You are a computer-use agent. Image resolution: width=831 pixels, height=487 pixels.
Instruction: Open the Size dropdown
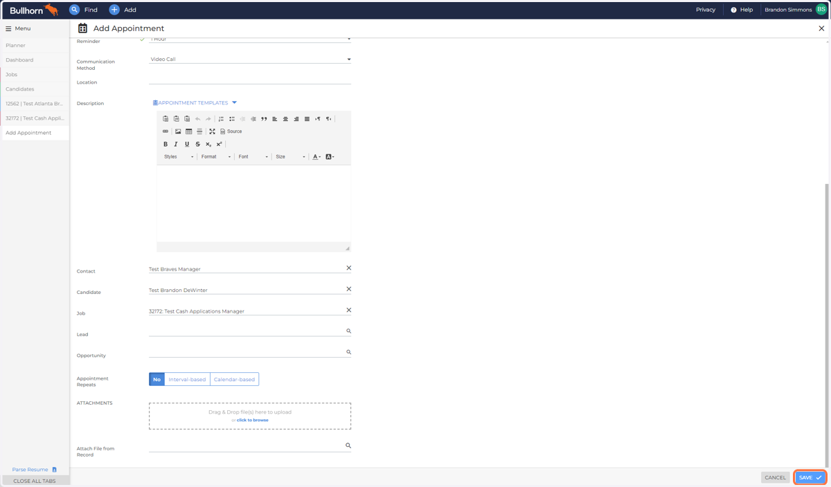click(x=290, y=157)
